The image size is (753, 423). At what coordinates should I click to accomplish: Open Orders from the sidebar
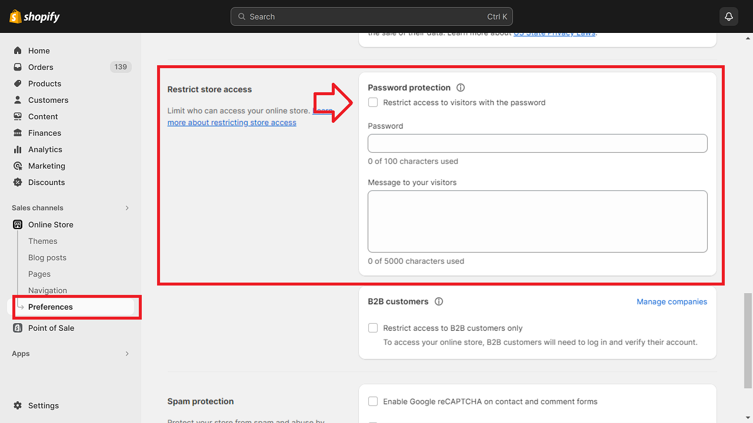[x=41, y=67]
